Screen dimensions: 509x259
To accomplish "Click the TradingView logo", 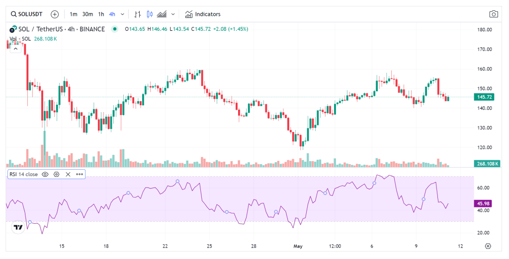I will 18,227.
